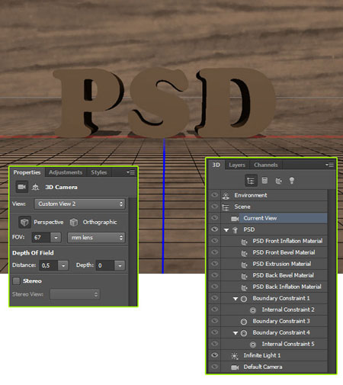Open the FOV value dropdown arrow
343x385 pixels.
(56, 238)
